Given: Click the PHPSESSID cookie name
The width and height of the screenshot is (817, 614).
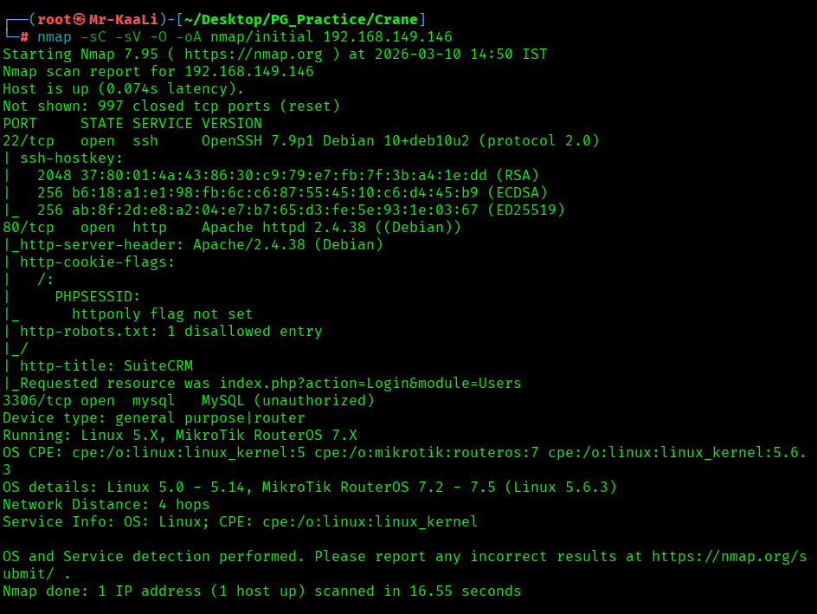Looking at the screenshot, I should pyautogui.click(x=97, y=297).
